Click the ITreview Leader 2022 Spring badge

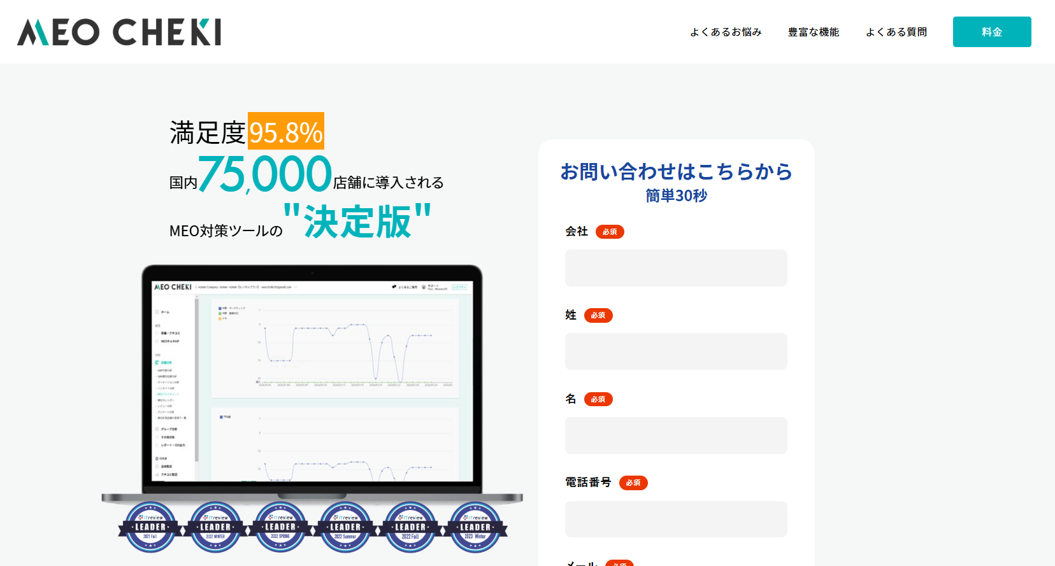pos(280,527)
